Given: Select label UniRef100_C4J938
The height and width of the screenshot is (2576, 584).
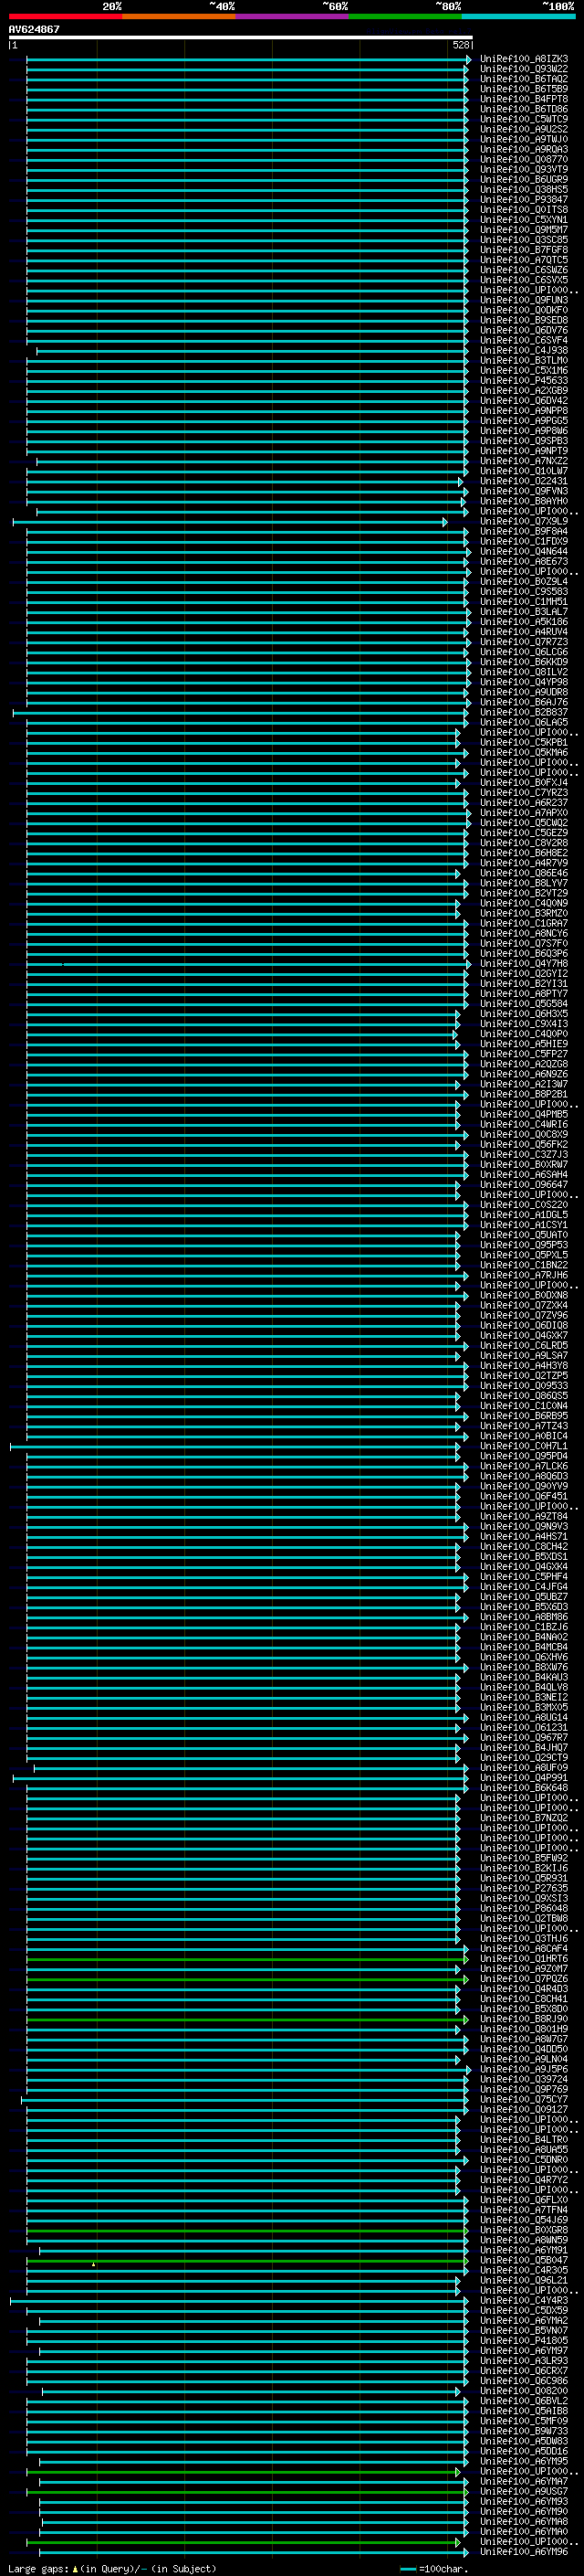Looking at the screenshot, I should (x=524, y=351).
